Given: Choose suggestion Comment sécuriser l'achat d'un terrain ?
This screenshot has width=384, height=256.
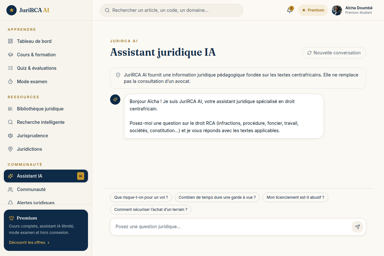Looking at the screenshot, I should (x=151, y=210).
